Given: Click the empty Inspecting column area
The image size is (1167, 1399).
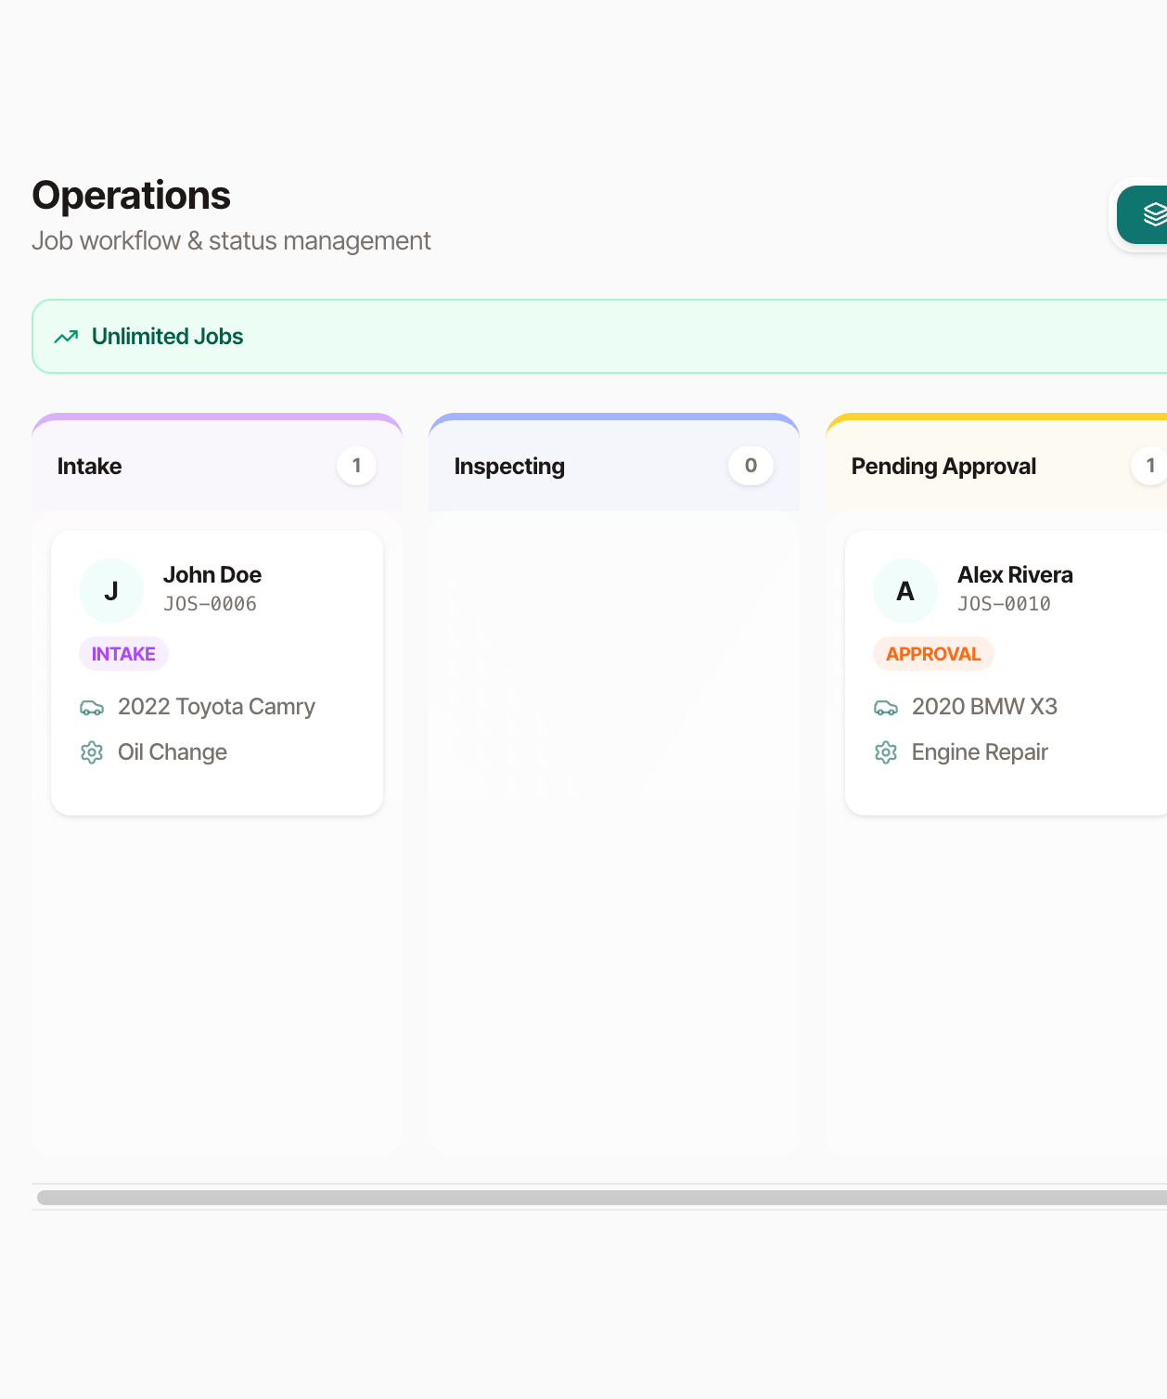Looking at the screenshot, I should (x=614, y=833).
